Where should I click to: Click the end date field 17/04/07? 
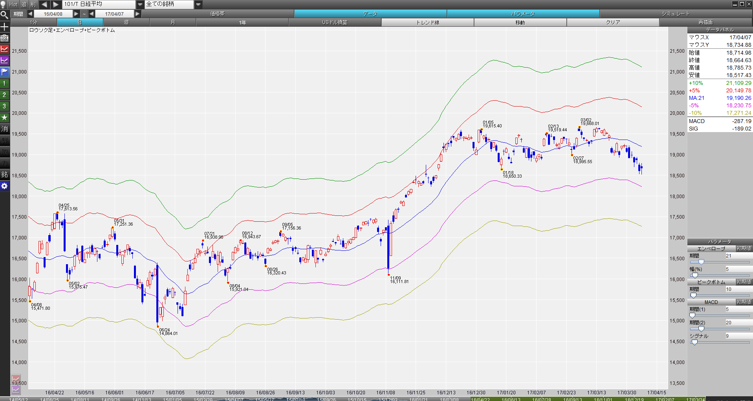coord(114,14)
